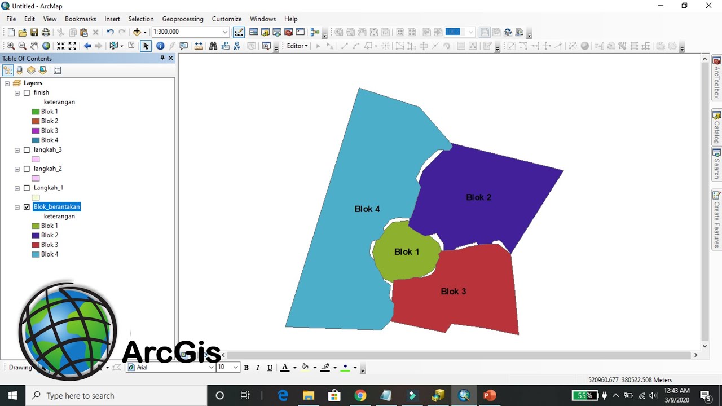Open the File menu
This screenshot has width=722, height=406.
pyautogui.click(x=11, y=19)
